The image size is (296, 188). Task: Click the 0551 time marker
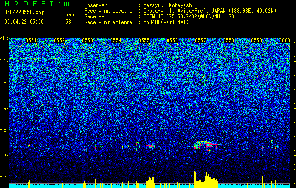point(31,40)
